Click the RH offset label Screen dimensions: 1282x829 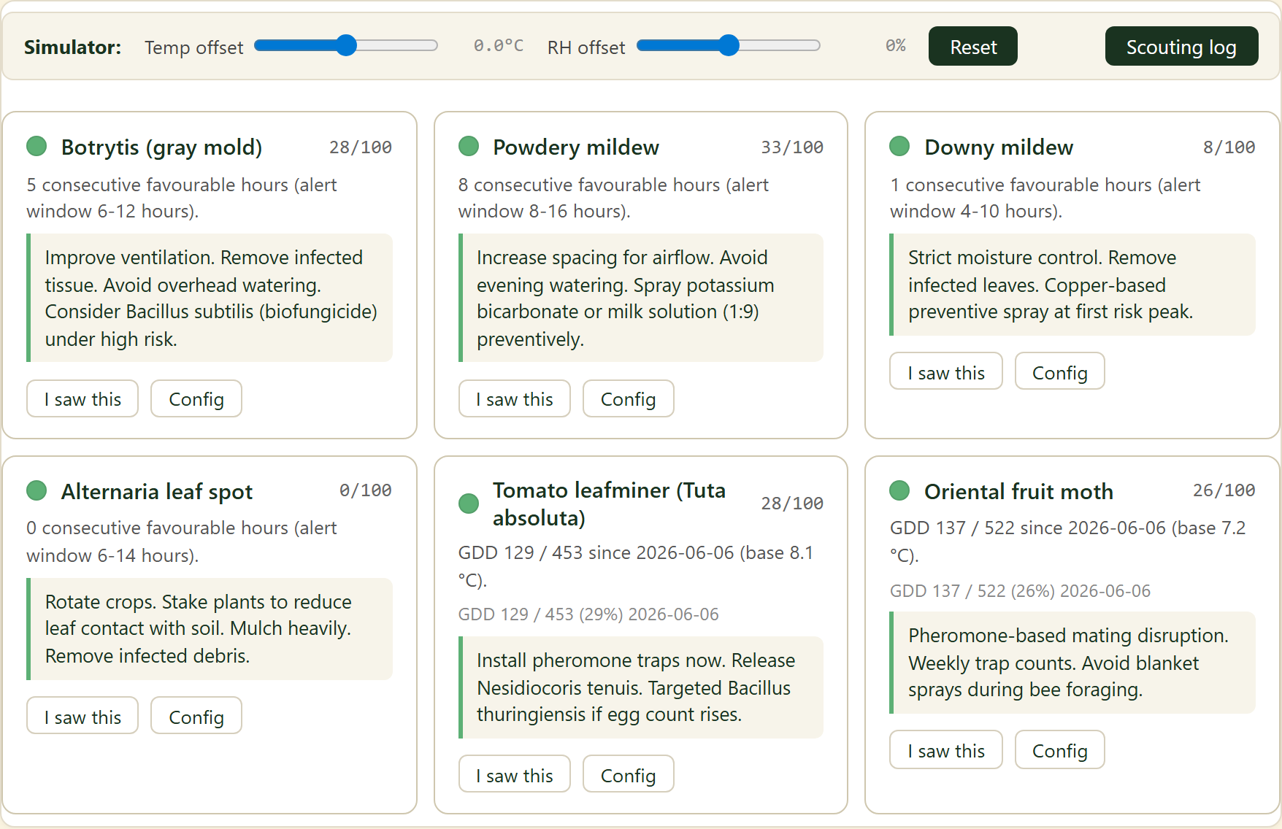pos(586,47)
